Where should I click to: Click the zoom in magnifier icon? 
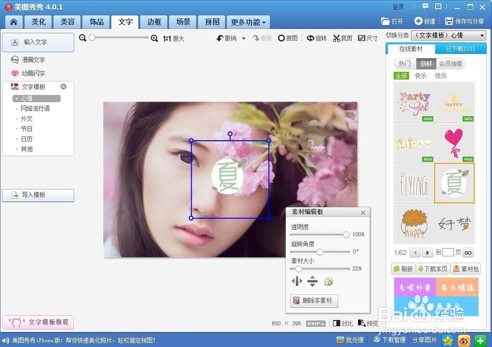point(154,38)
